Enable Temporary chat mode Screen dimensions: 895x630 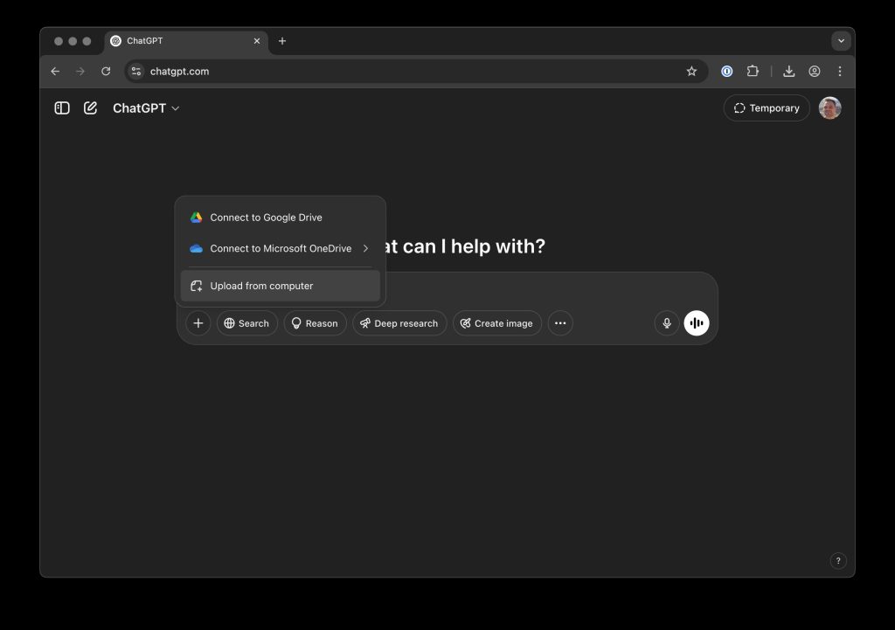tap(766, 107)
